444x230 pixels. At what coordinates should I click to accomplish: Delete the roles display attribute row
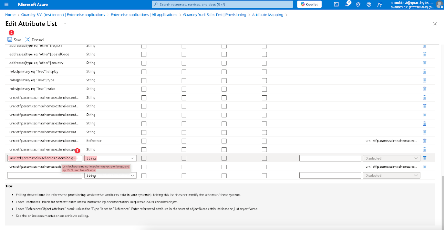(424, 72)
